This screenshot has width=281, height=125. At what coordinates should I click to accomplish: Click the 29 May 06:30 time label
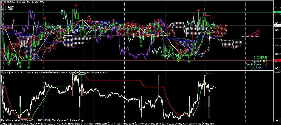[182, 124]
